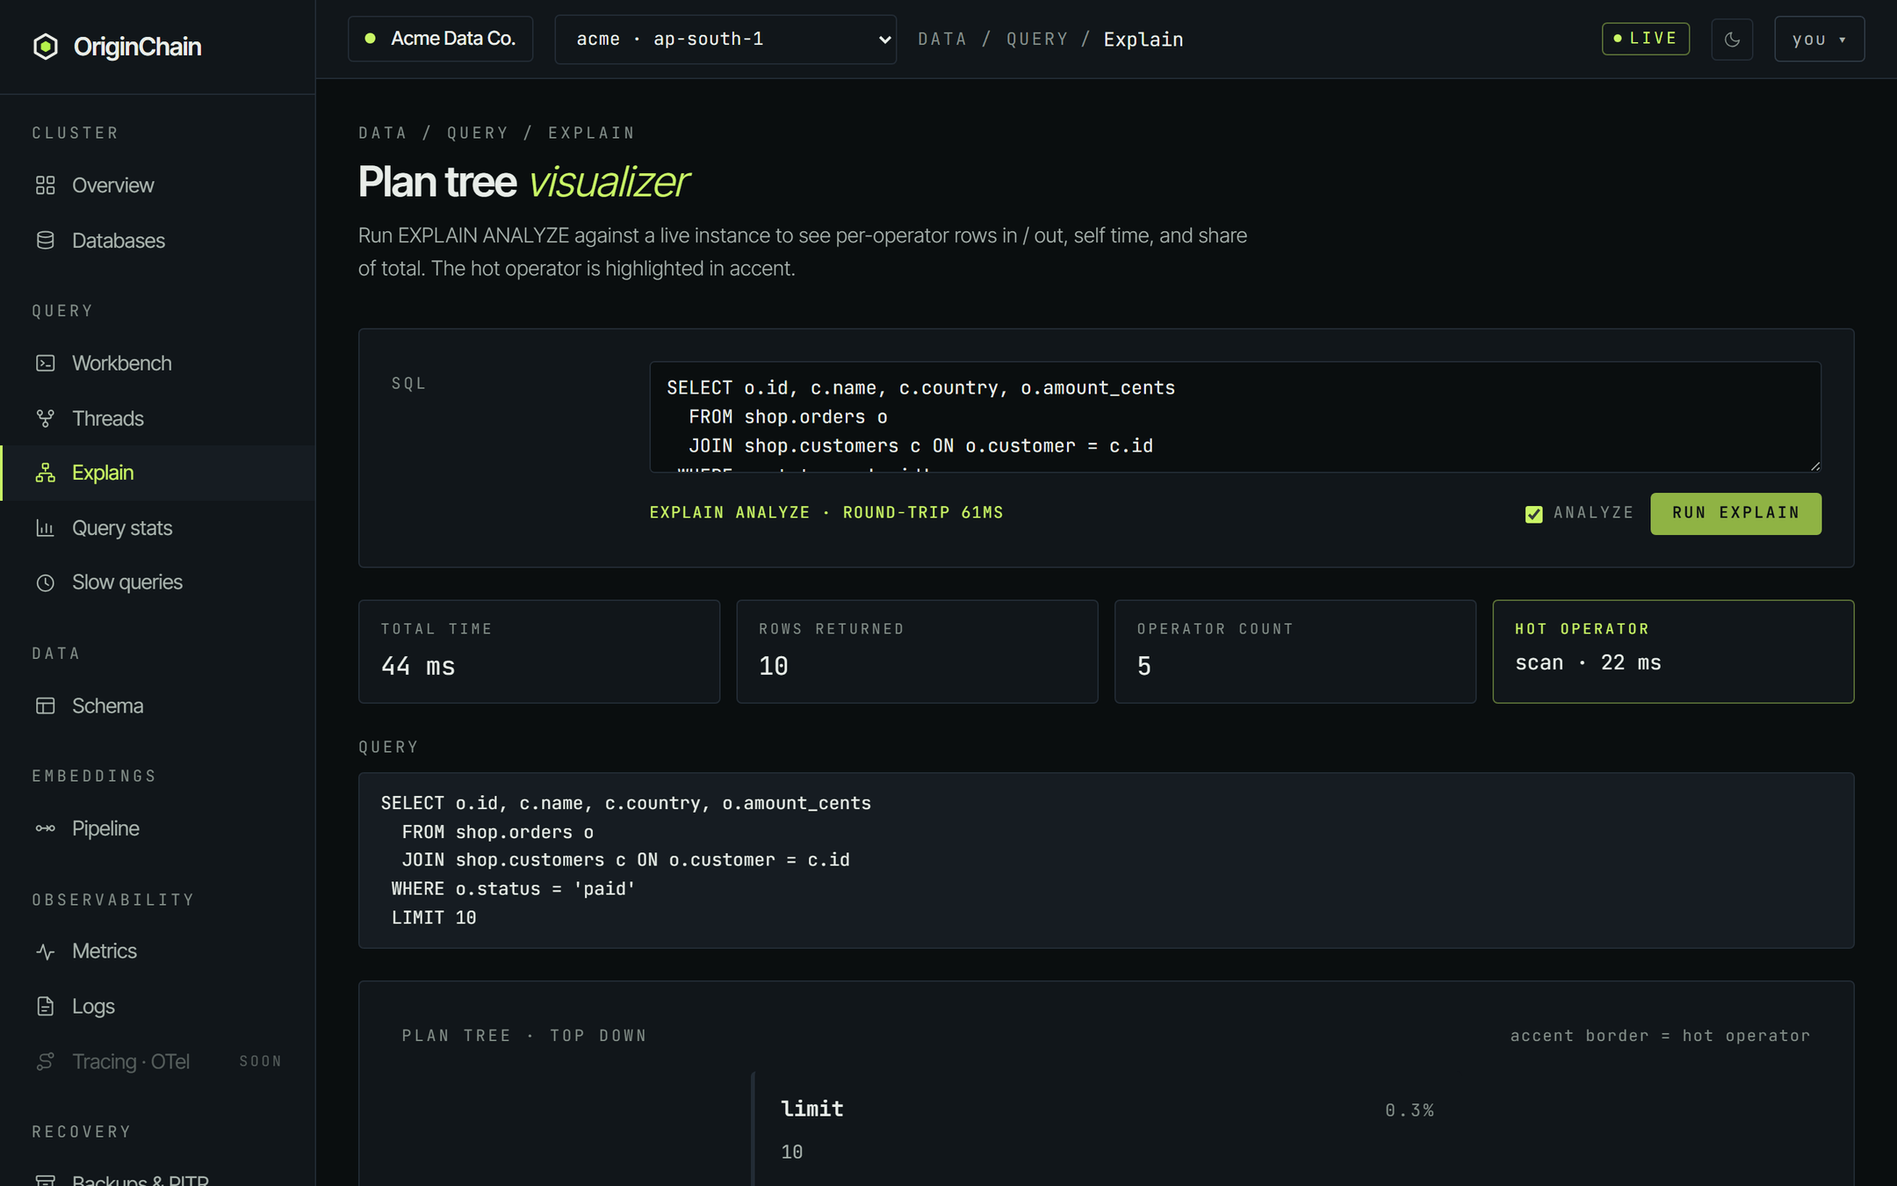Click the Explain breadcrumb in top bar
This screenshot has width=1897, height=1186.
[x=1143, y=40]
